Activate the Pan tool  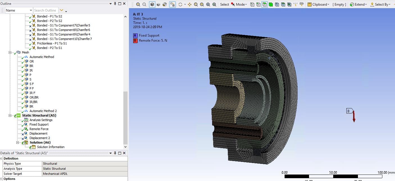click(190, 5)
